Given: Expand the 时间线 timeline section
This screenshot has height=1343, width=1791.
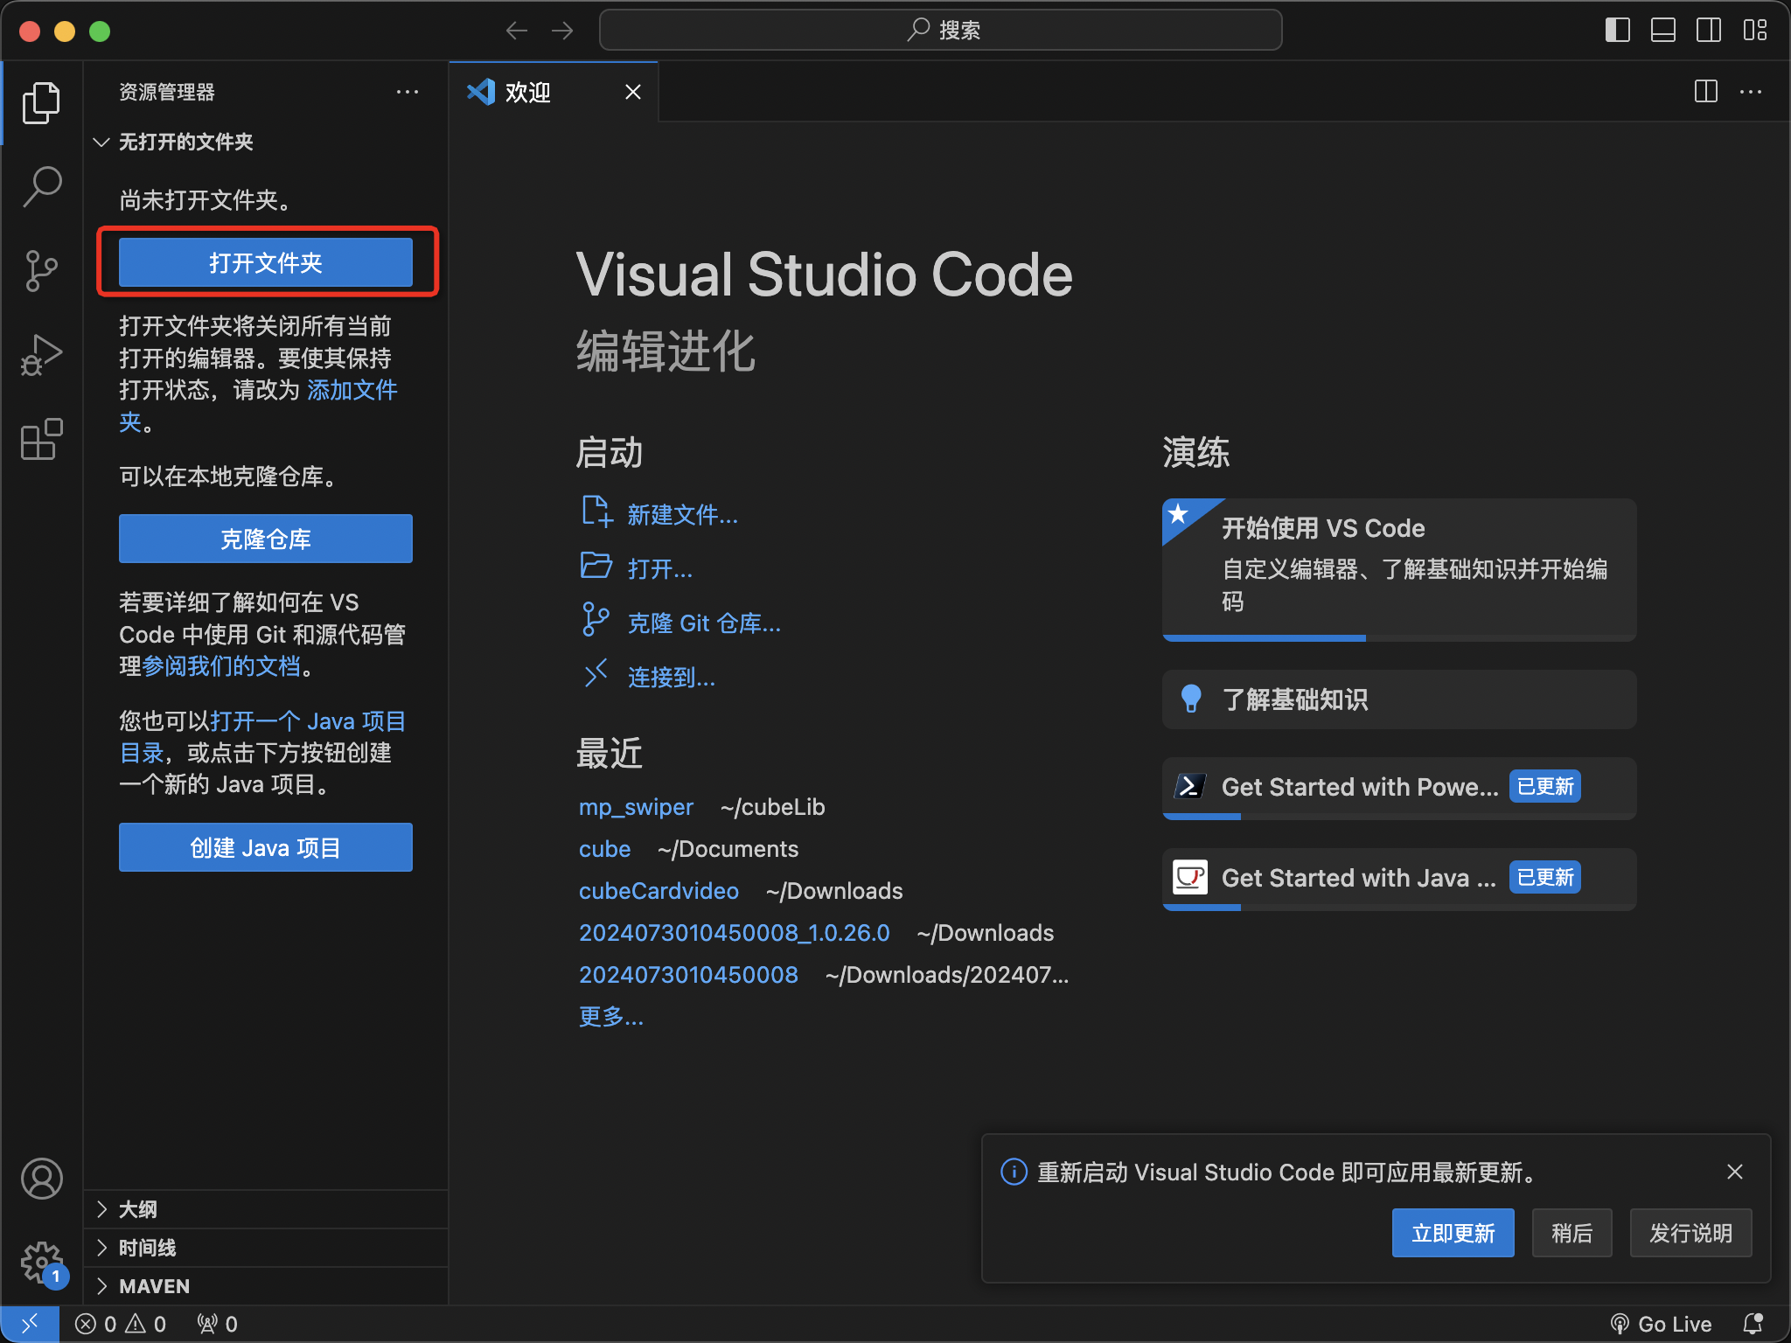Looking at the screenshot, I should (x=147, y=1248).
